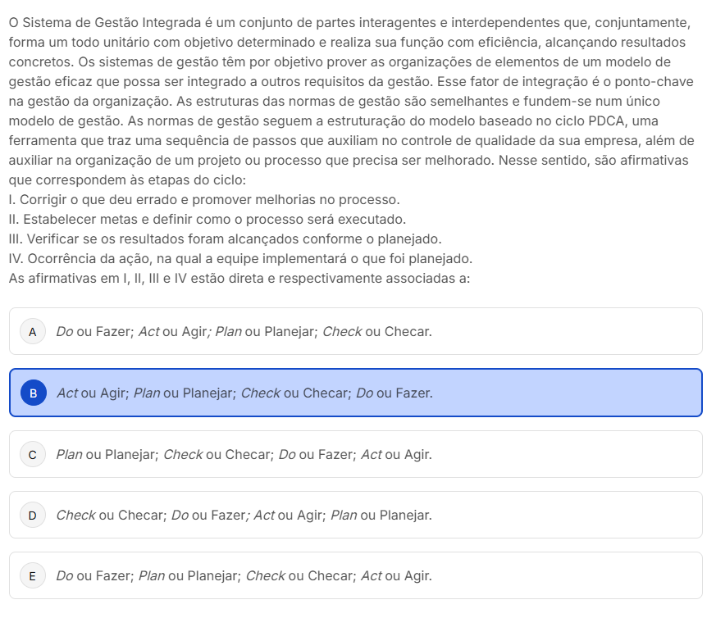Click statement I "Corrigir o que deu errado"
Image resolution: width=716 pixels, height=618 pixels.
click(204, 200)
